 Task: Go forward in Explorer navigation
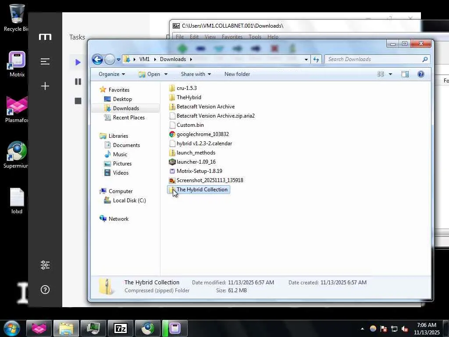pos(109,59)
